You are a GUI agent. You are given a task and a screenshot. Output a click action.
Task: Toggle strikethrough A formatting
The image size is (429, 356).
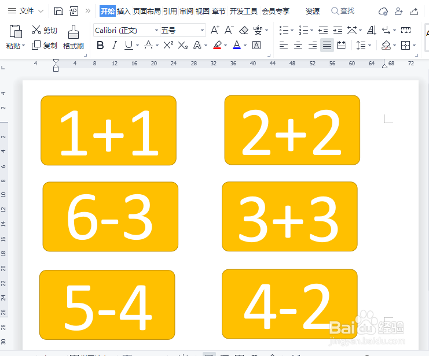(149, 45)
